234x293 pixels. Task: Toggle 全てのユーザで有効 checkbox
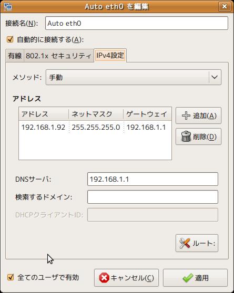tap(11, 277)
